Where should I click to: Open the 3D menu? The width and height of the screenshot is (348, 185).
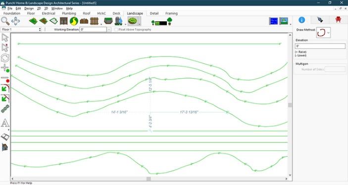click(46, 8)
